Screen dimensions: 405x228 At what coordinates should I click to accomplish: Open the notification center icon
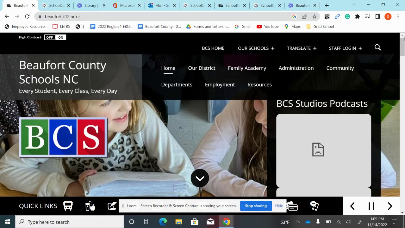point(395,222)
